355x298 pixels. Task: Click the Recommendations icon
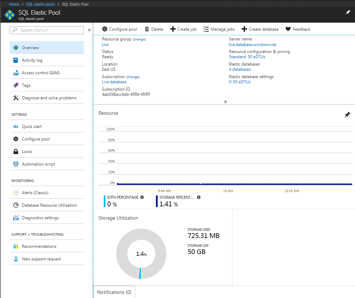16,246
